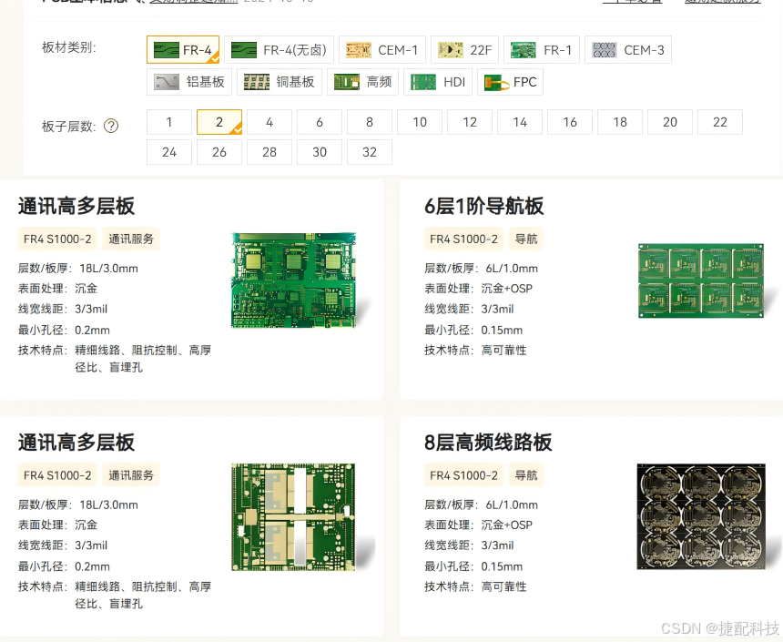Set board layer count to 10
The width and height of the screenshot is (783, 642).
420,122
